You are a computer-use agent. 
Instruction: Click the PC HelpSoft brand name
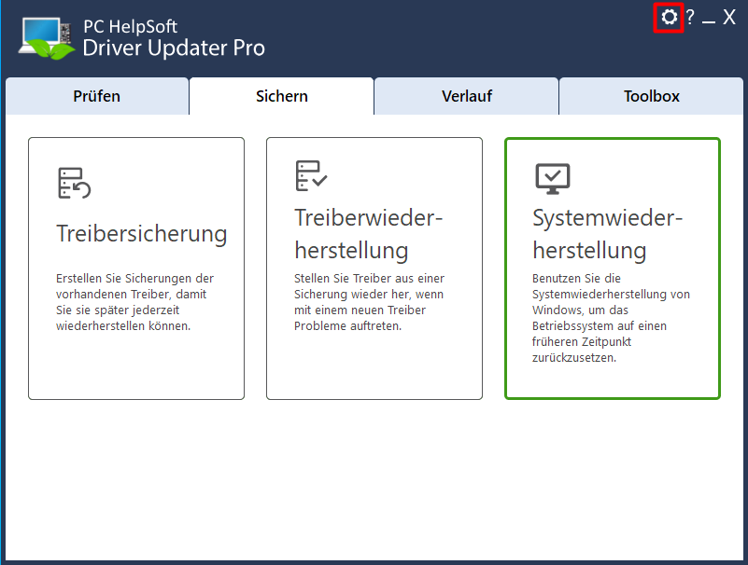point(130,27)
